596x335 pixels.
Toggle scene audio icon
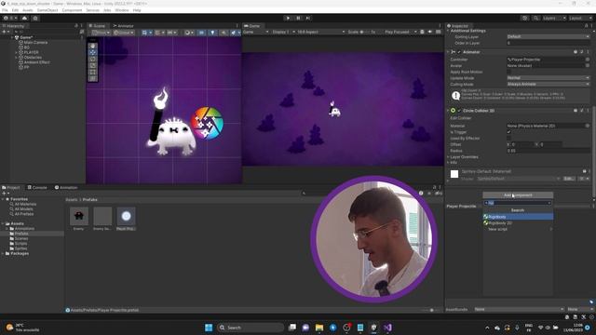223,33
